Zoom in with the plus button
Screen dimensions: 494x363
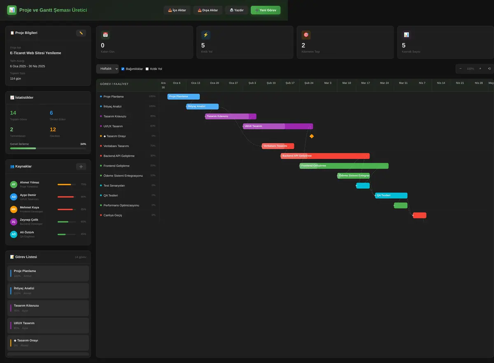[480, 69]
